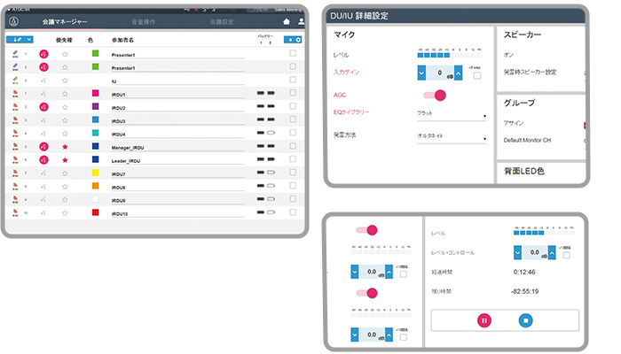Tick checkbox on IRDU10 row

click(293, 212)
